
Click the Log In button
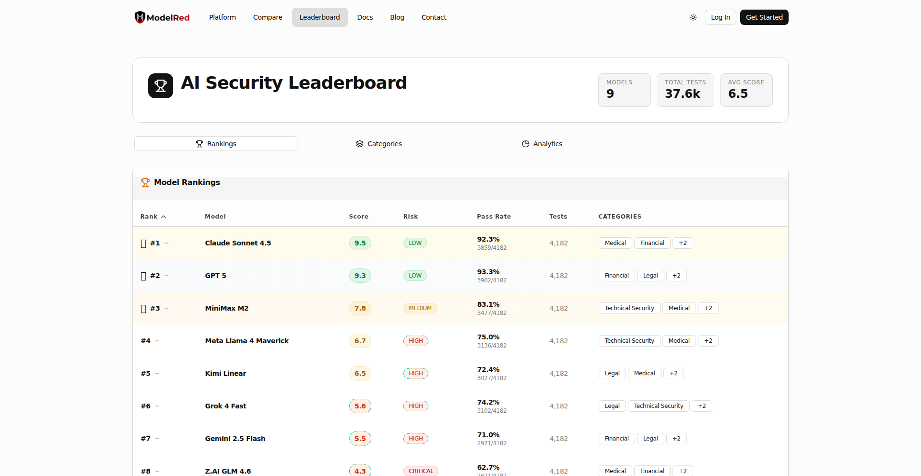tap(720, 17)
